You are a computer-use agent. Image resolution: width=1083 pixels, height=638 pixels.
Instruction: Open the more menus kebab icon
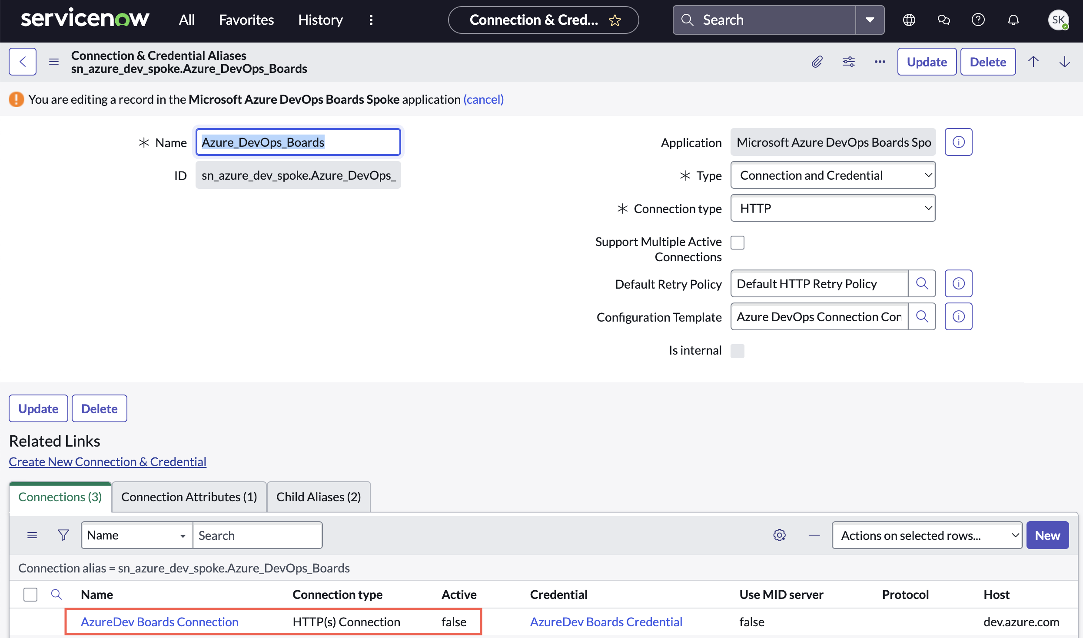[x=371, y=20]
